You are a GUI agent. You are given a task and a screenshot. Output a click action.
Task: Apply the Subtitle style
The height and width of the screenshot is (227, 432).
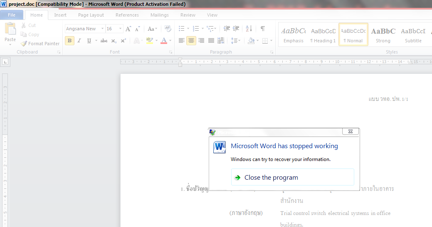(x=413, y=35)
